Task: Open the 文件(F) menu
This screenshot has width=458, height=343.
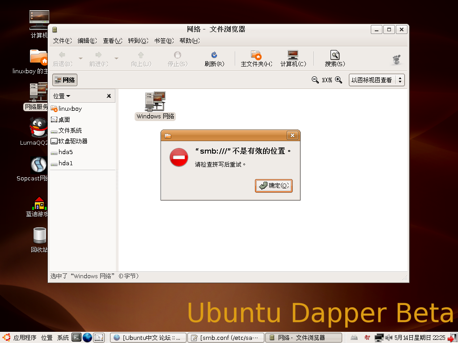Action: (x=62, y=41)
